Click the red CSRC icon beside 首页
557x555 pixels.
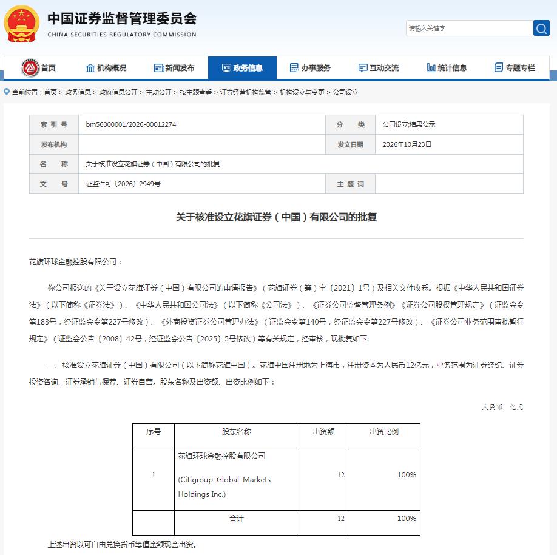[x=30, y=67]
